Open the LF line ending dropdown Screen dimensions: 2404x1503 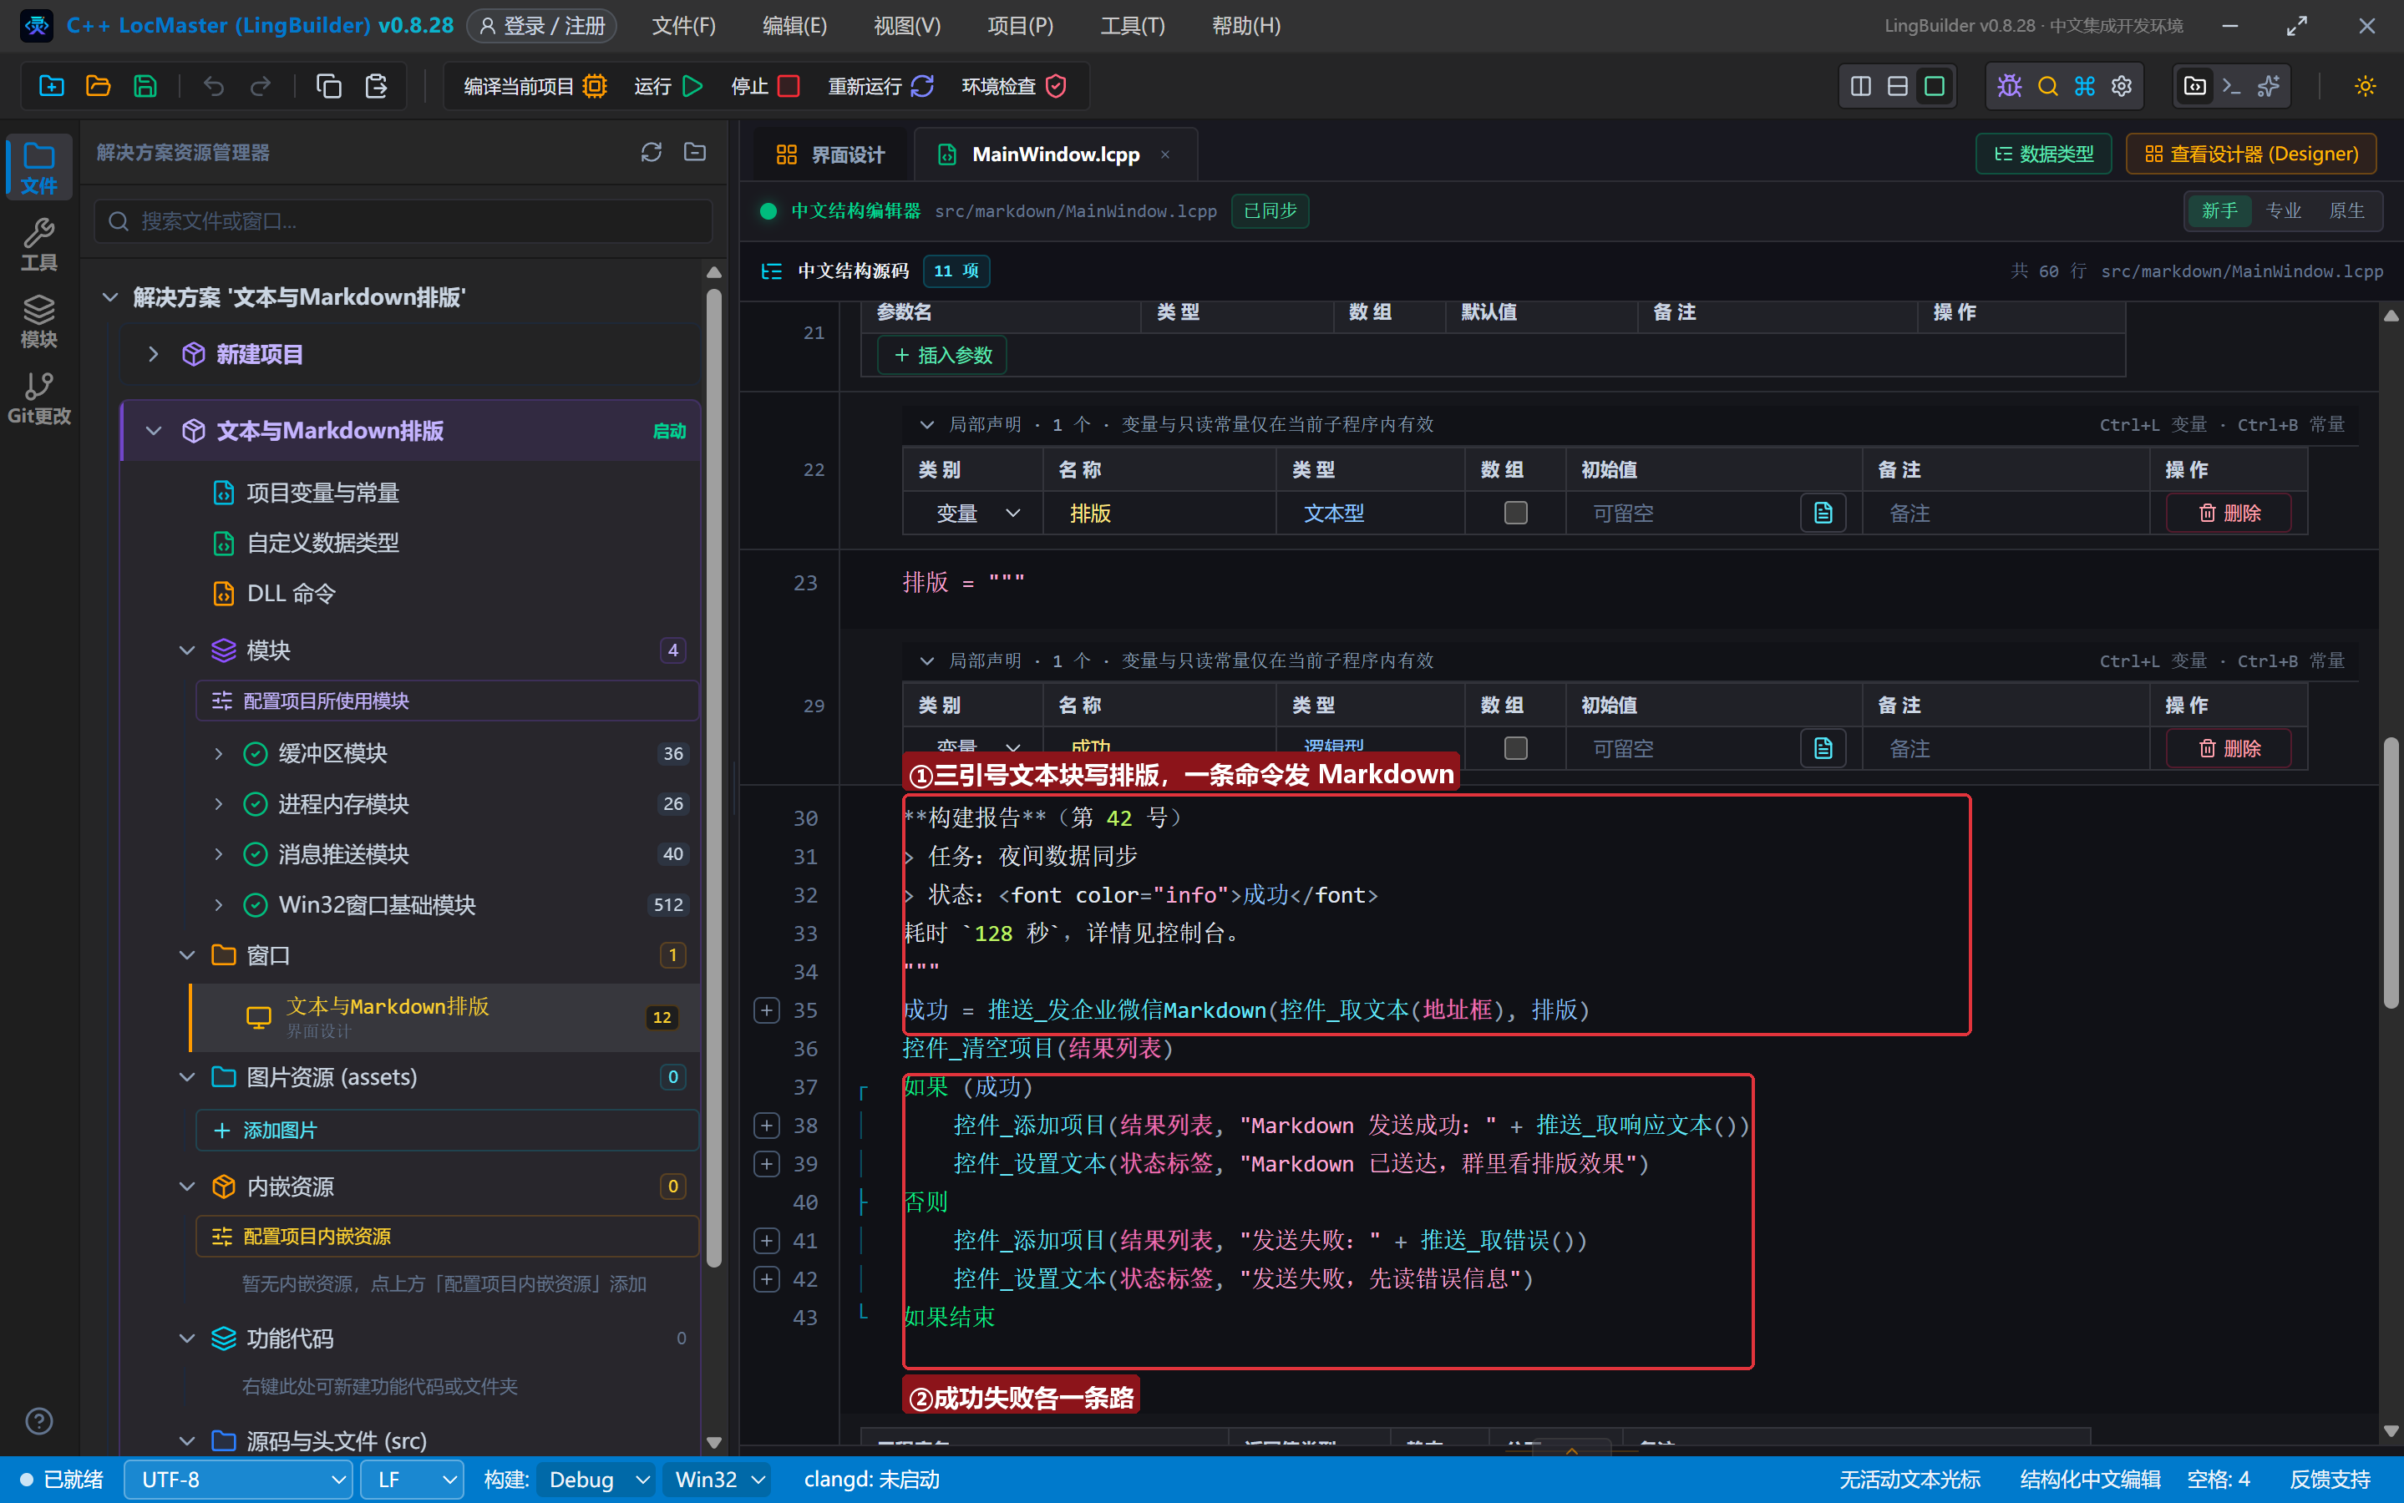tap(413, 1479)
